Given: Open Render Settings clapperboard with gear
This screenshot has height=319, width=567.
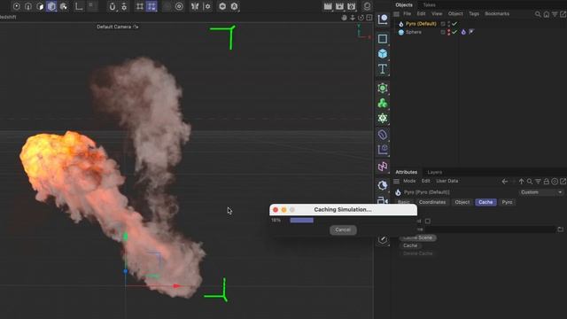Looking at the screenshot, I should point(352,6).
